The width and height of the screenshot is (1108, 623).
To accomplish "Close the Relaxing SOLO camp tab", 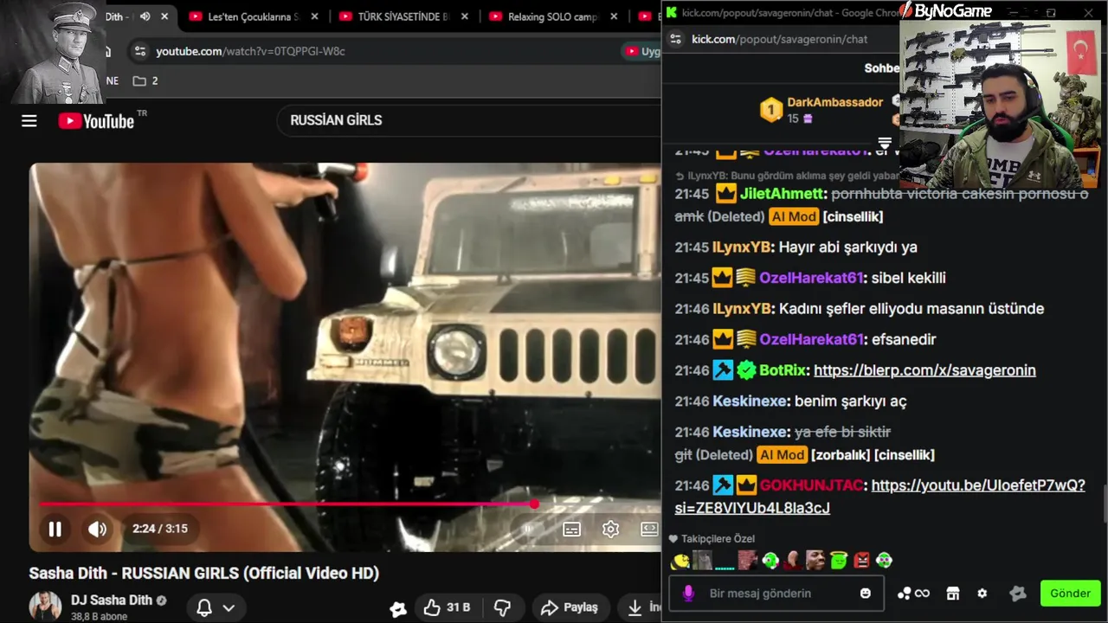I will pos(614,16).
